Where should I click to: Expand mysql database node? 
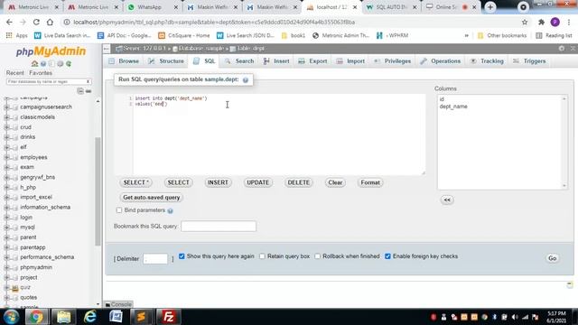pos(6,227)
